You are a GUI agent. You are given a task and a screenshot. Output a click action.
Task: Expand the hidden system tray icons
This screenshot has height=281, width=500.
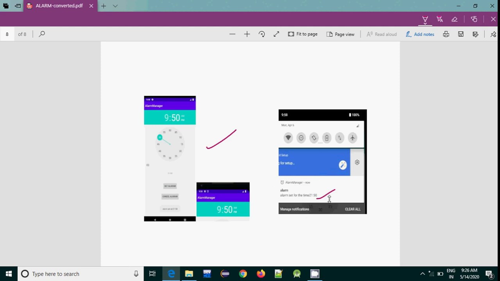(x=422, y=274)
